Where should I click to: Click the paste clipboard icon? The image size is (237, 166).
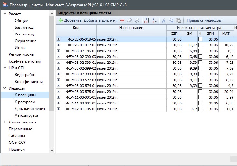point(178,20)
